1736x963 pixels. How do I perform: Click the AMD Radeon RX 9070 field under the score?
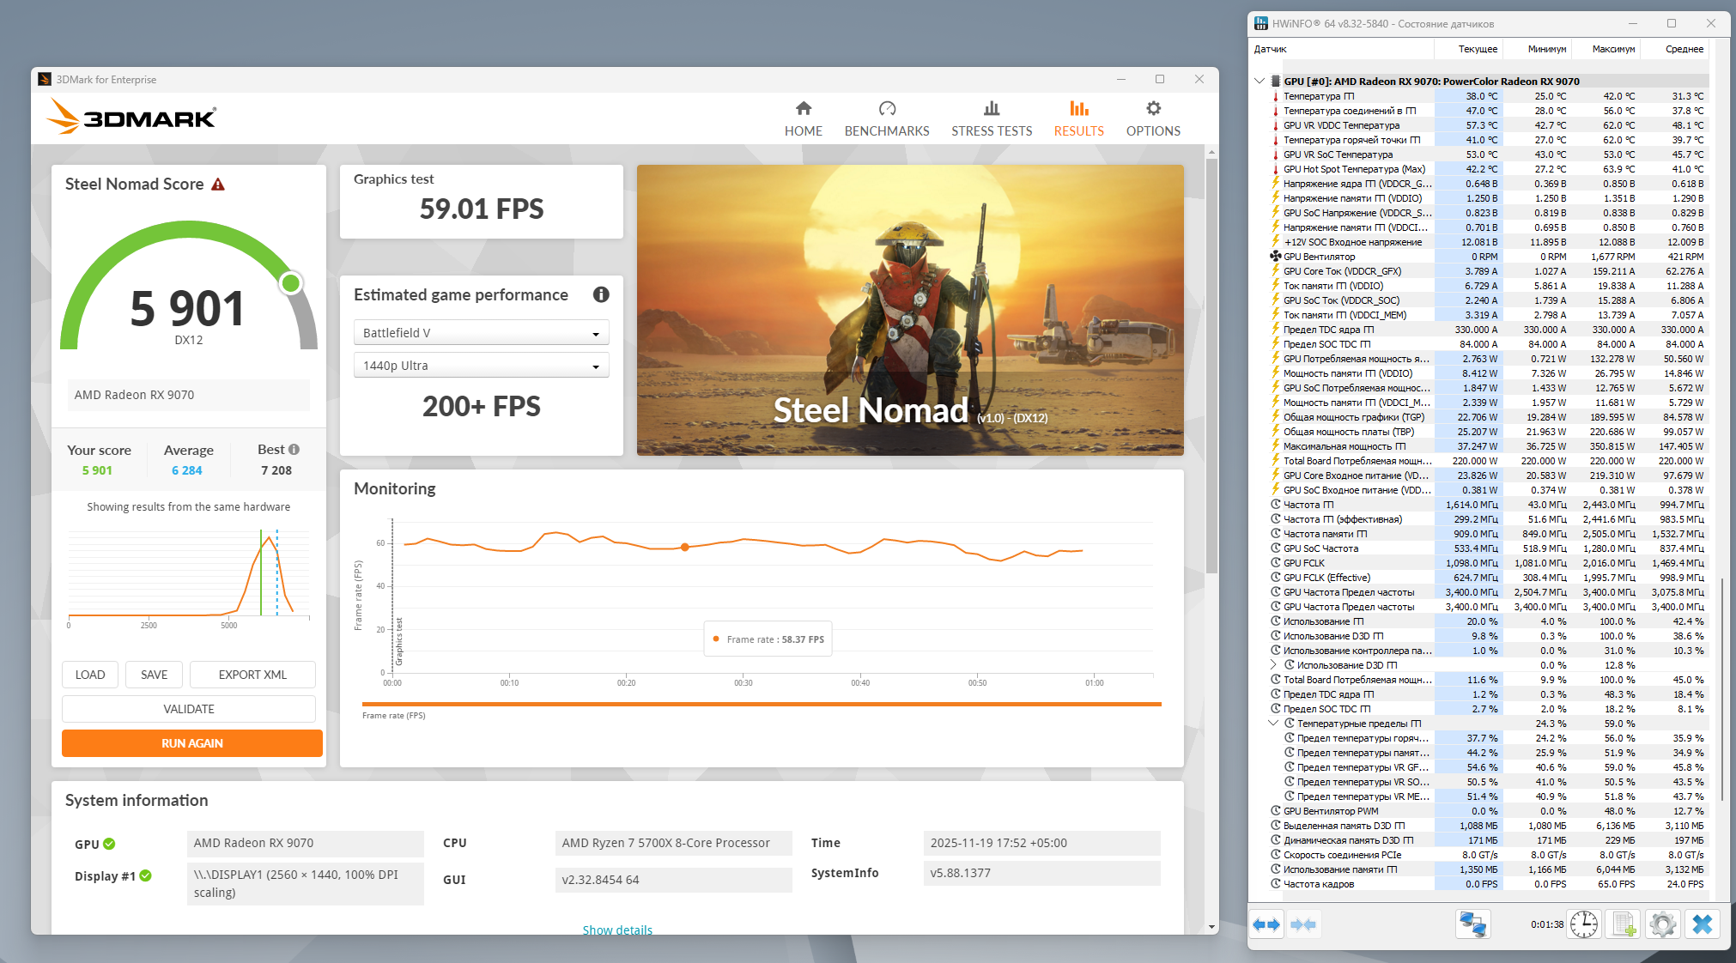coord(189,395)
